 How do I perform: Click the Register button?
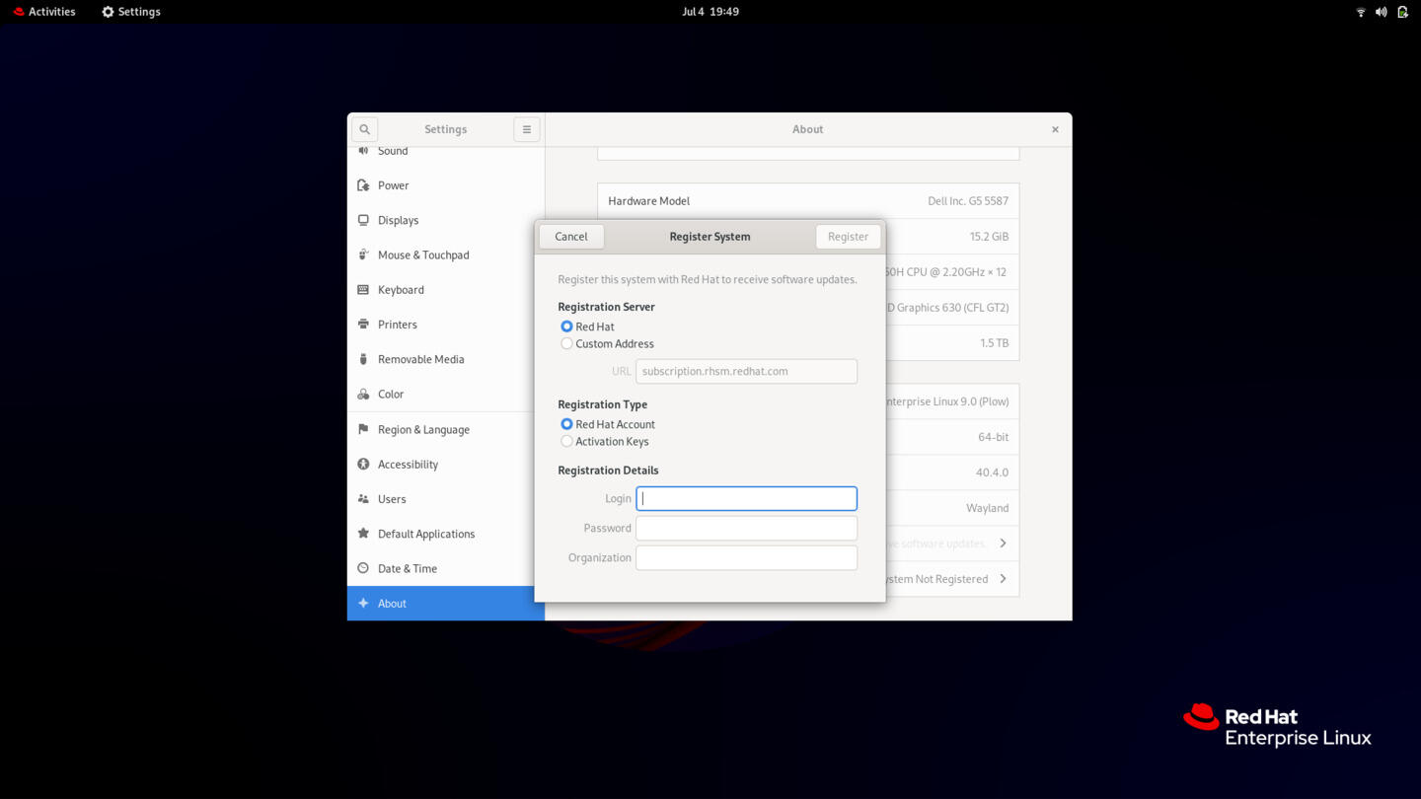pos(849,237)
